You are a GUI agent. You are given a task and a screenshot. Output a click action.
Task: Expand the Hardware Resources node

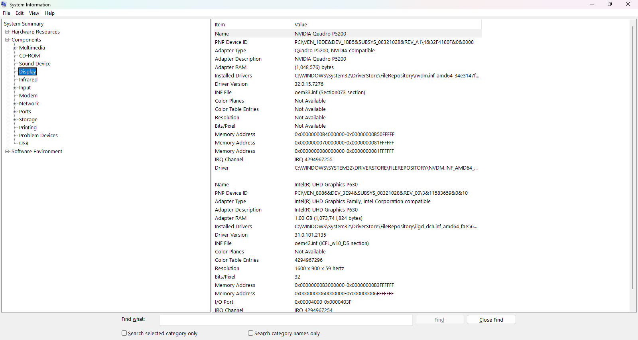click(7, 32)
